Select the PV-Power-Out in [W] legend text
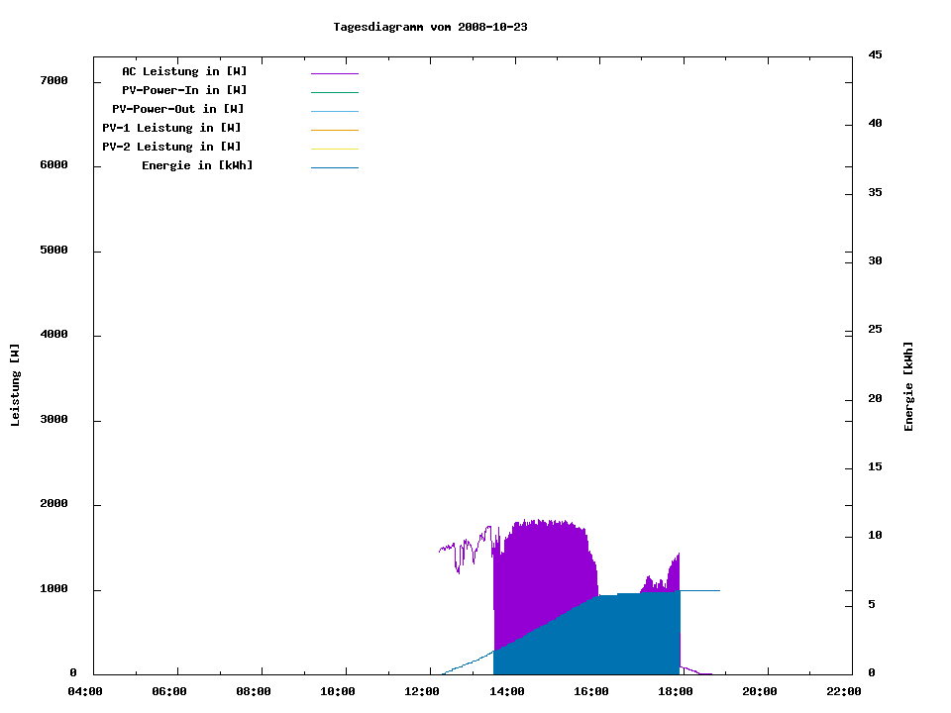951x713 pixels. coord(178,109)
